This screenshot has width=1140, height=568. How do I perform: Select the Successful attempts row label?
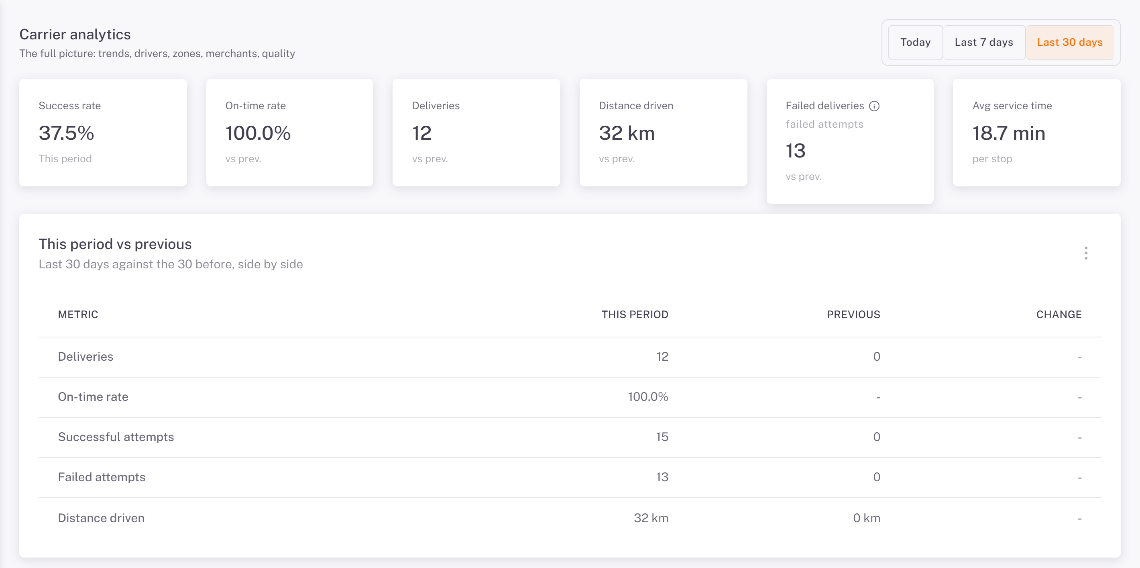[116, 437]
